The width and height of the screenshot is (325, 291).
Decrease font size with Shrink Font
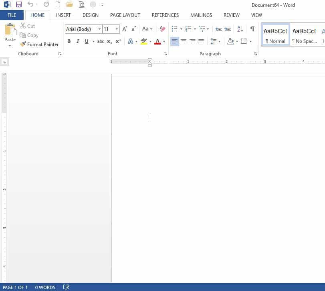[134, 29]
